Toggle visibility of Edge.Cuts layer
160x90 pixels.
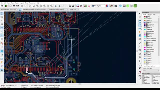tap(147, 46)
